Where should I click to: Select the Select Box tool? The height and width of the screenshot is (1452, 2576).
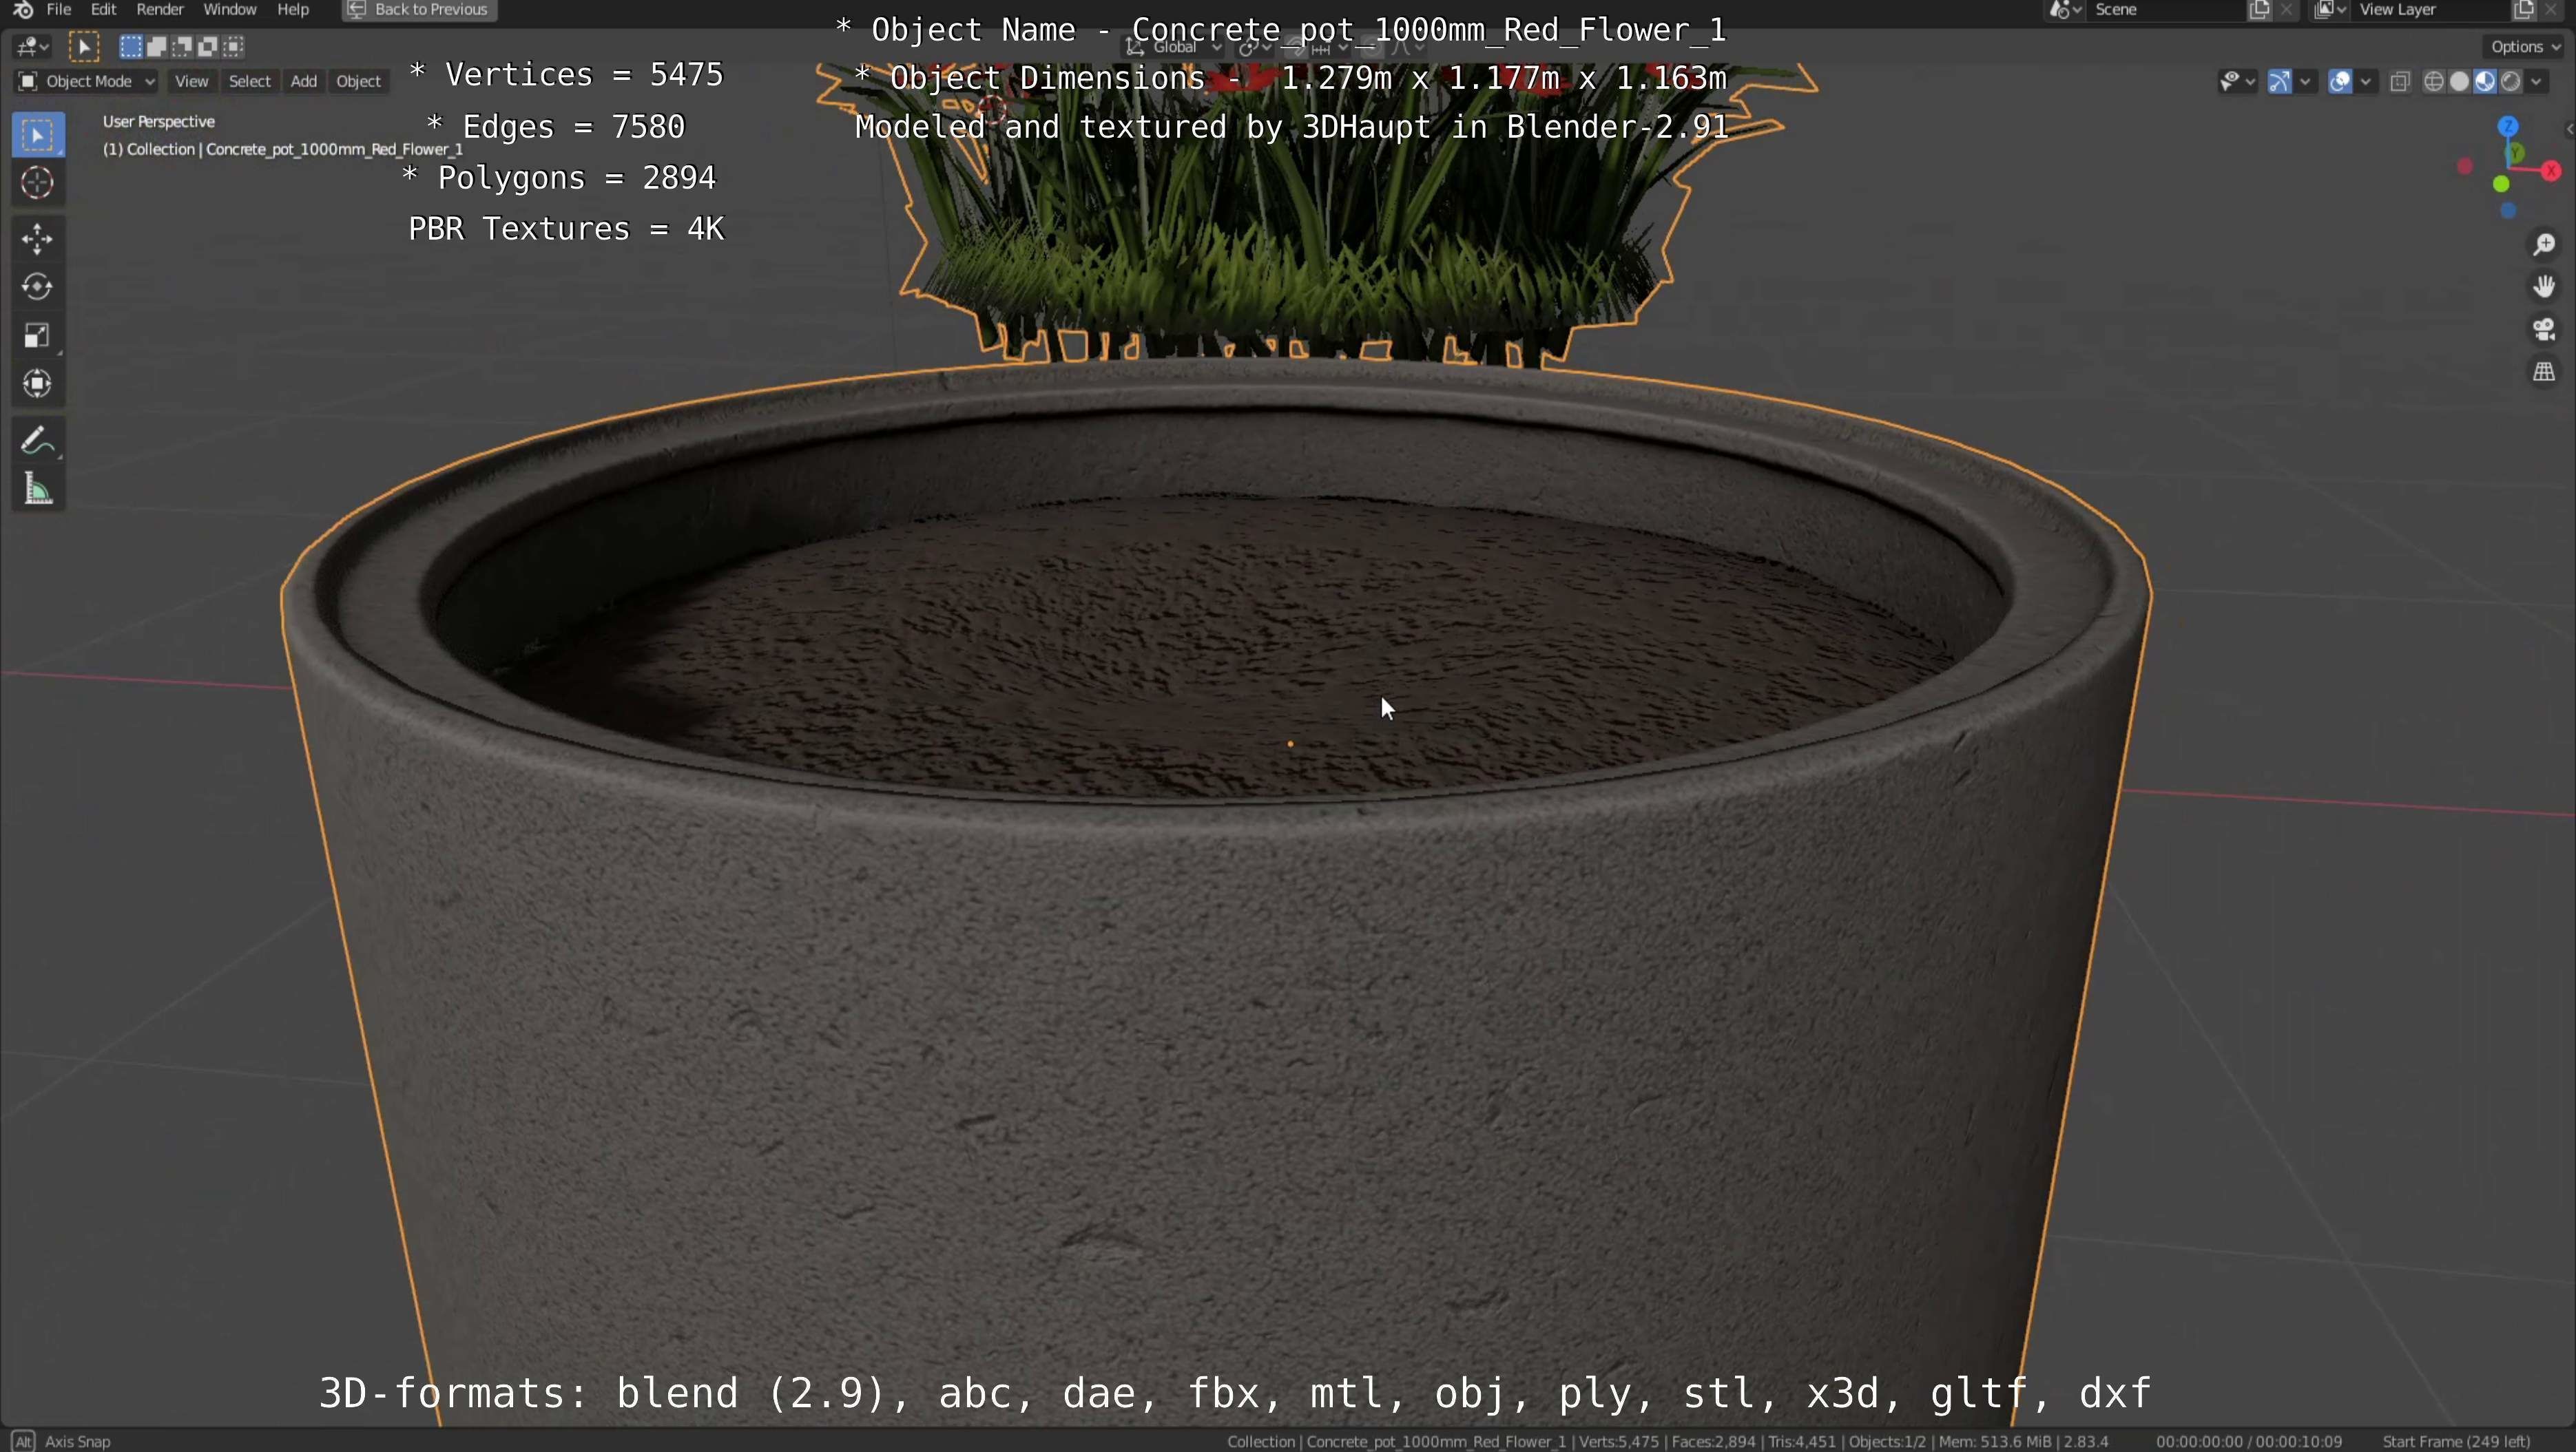pos(38,135)
